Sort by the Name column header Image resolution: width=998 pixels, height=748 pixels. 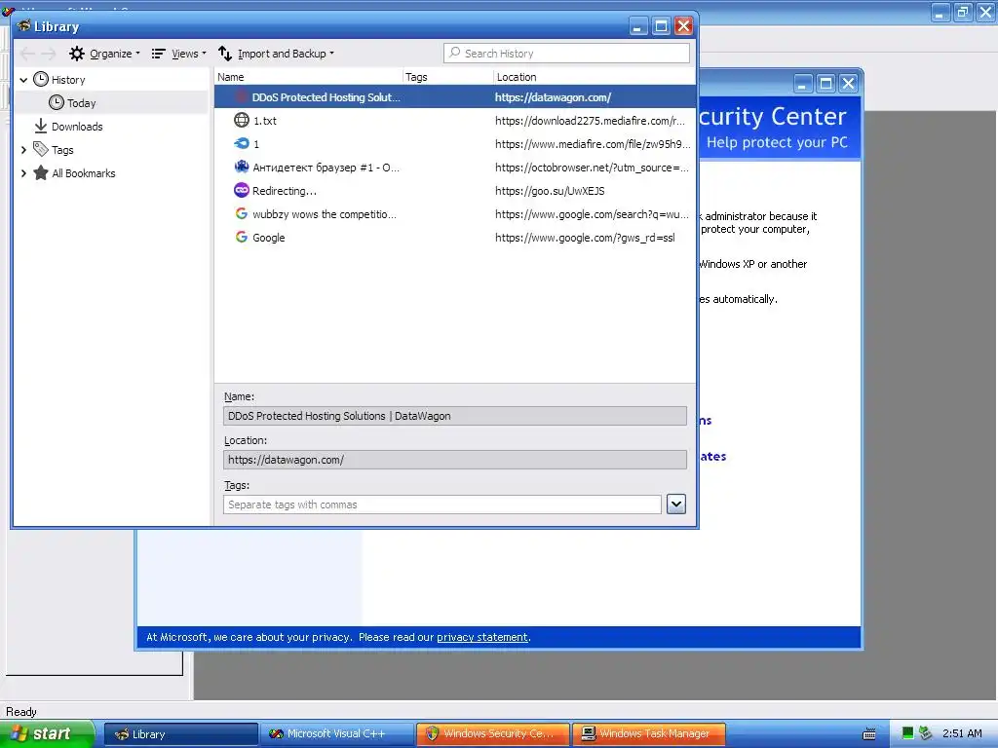tap(309, 76)
